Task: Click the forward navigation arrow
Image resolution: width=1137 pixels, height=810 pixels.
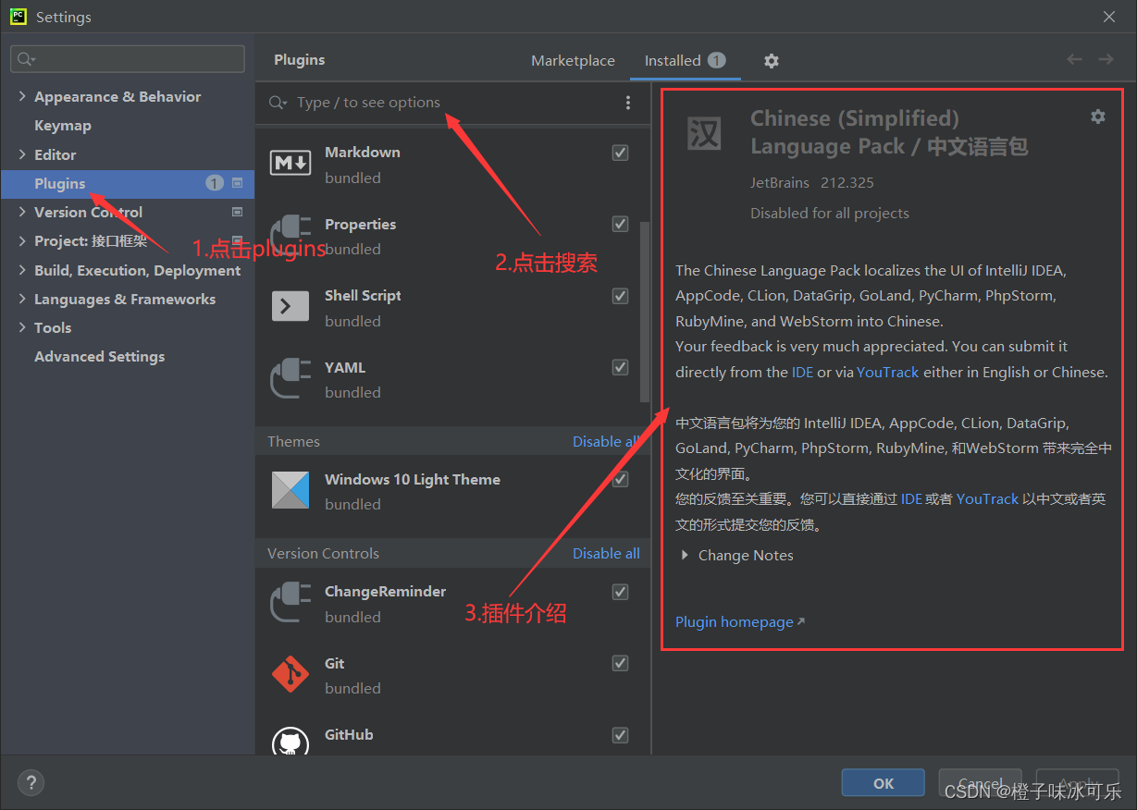Action: (x=1106, y=59)
